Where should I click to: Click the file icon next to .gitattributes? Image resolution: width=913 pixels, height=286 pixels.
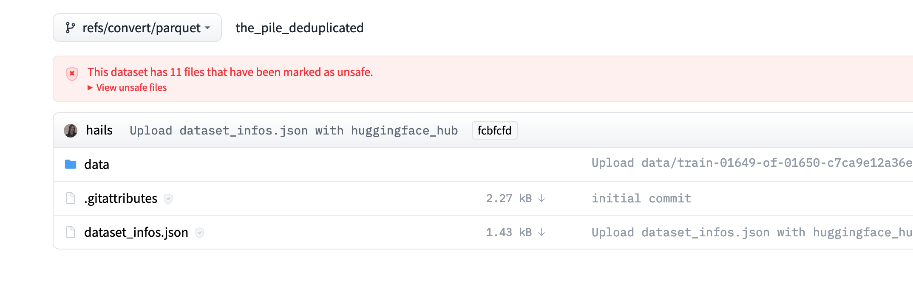point(70,198)
